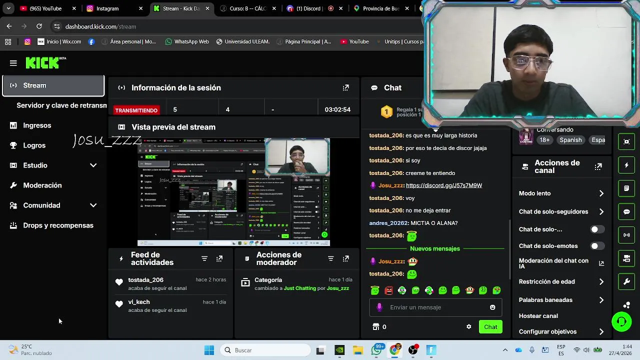Pop out the Acciones de moderador panel
Viewport: 640px width, 360px height.
345,258
